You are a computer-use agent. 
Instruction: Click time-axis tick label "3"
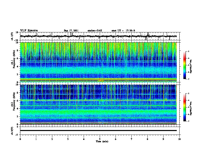click(x=68, y=139)
